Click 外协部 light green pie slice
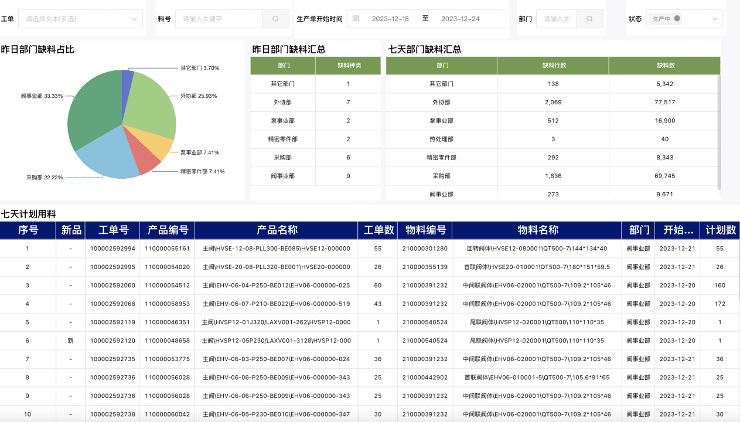The width and height of the screenshot is (740, 422). (x=149, y=105)
